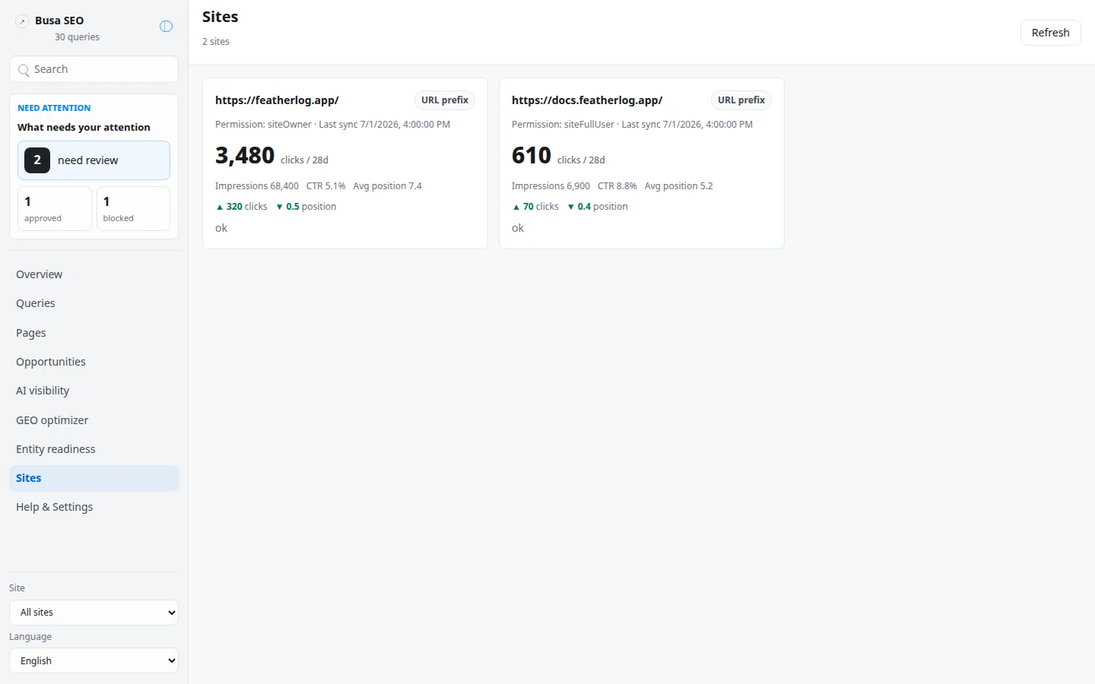Expand the All sites dropdown

point(94,613)
